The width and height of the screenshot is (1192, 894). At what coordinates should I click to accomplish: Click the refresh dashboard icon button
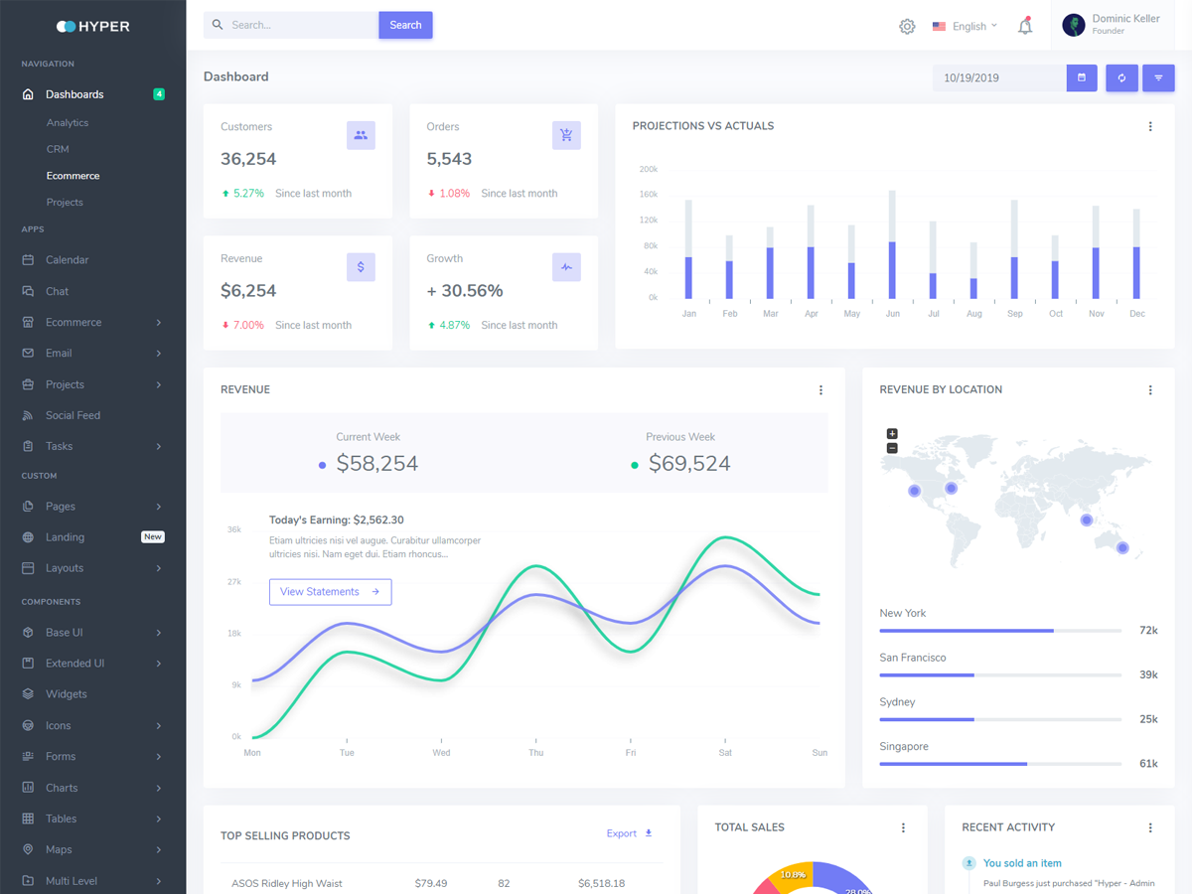click(x=1121, y=77)
